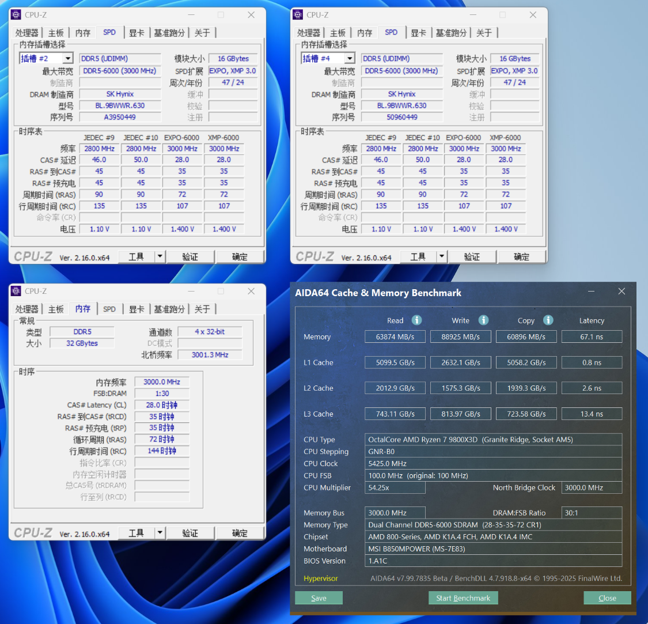This screenshot has width=648, height=624.
Task: Open 关于 tab in slot #4 window
Action: point(484,33)
